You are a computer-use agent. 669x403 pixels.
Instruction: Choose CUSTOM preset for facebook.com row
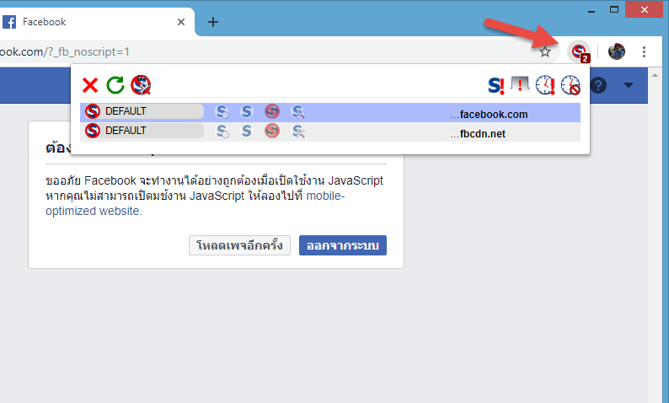point(297,111)
